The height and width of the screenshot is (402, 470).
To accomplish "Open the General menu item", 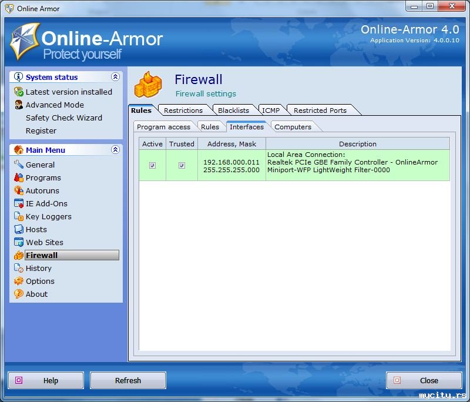I will coord(40,165).
